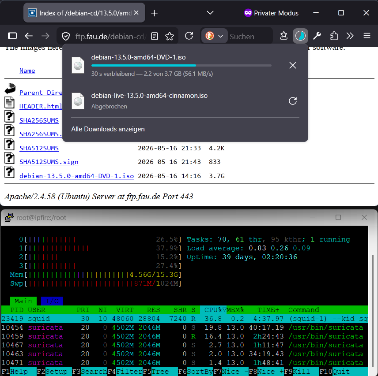Click the unknown file icon beside SHA512SUMS.sign
This screenshot has height=376, width=378.
9,158
